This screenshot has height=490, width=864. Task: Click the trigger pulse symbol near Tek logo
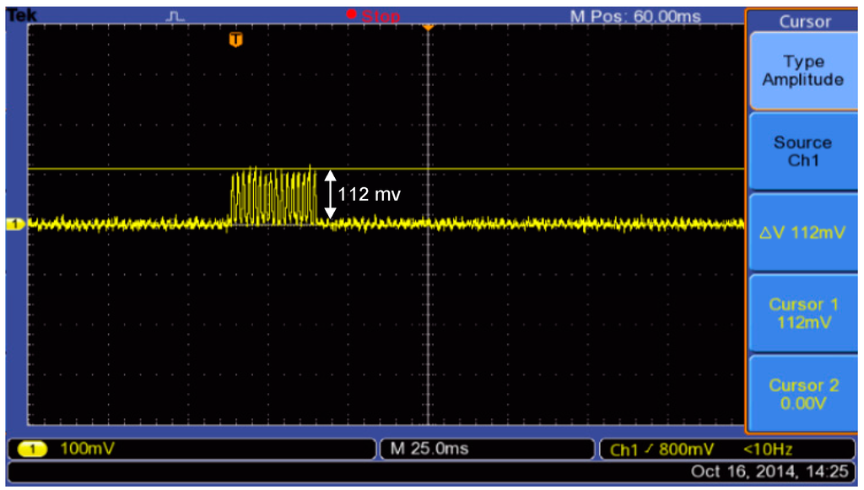tap(176, 16)
